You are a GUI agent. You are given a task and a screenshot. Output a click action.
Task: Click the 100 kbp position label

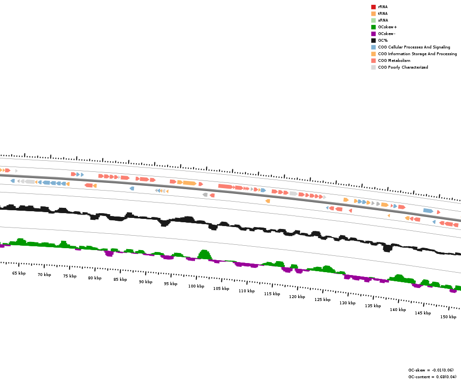click(196, 286)
